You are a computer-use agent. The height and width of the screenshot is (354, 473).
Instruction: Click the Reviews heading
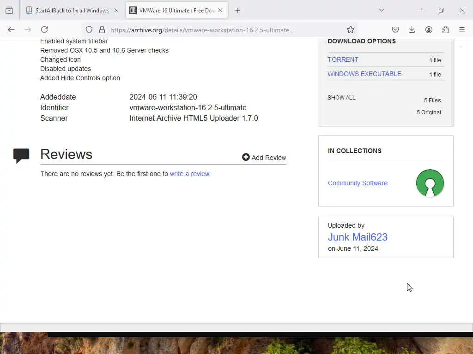(x=67, y=154)
